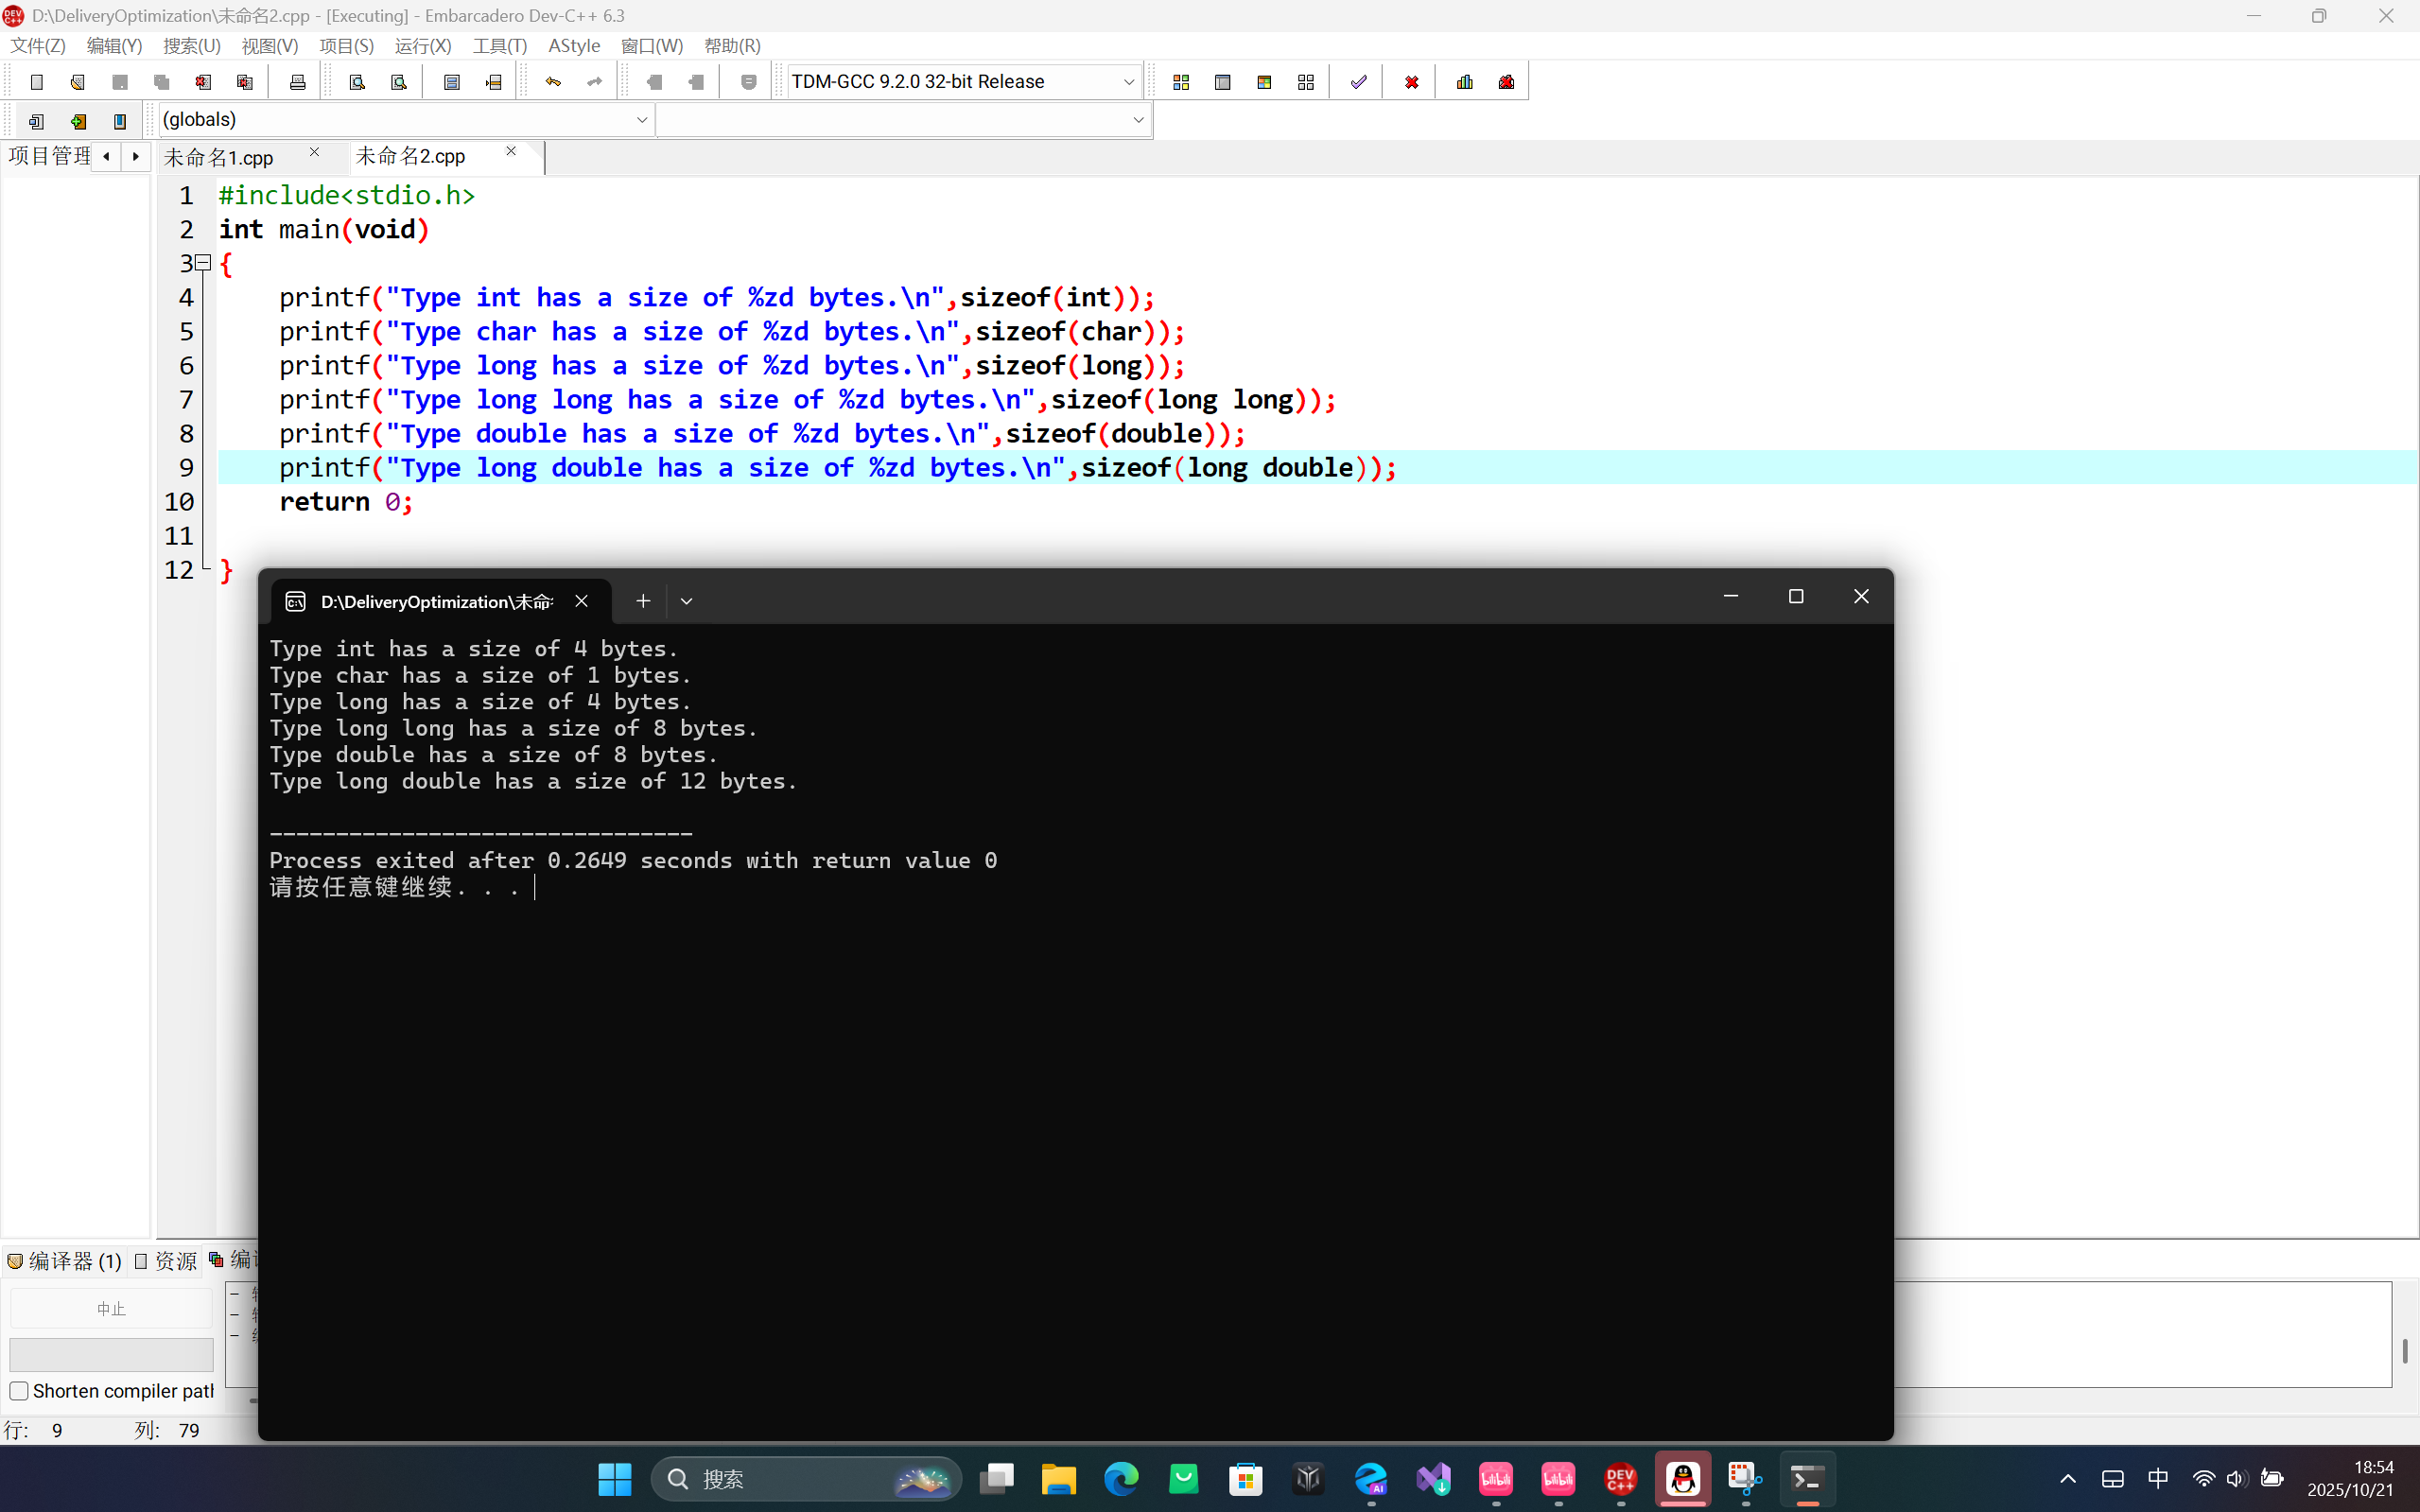Viewport: 2420px width, 1512px height.
Task: Click the red X Stop Execution icon
Action: [x=1411, y=82]
